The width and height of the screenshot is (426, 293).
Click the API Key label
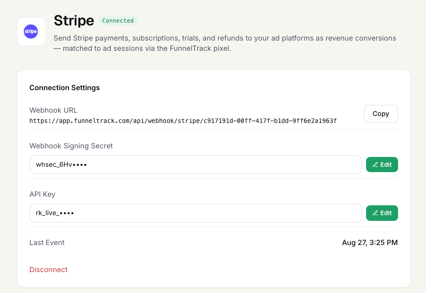[x=42, y=194]
